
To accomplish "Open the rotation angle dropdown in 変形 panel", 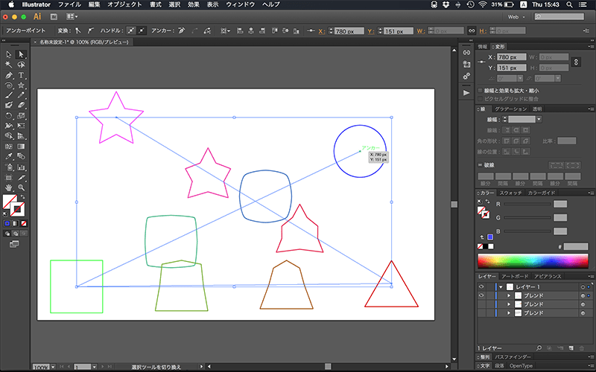I will click(x=520, y=78).
